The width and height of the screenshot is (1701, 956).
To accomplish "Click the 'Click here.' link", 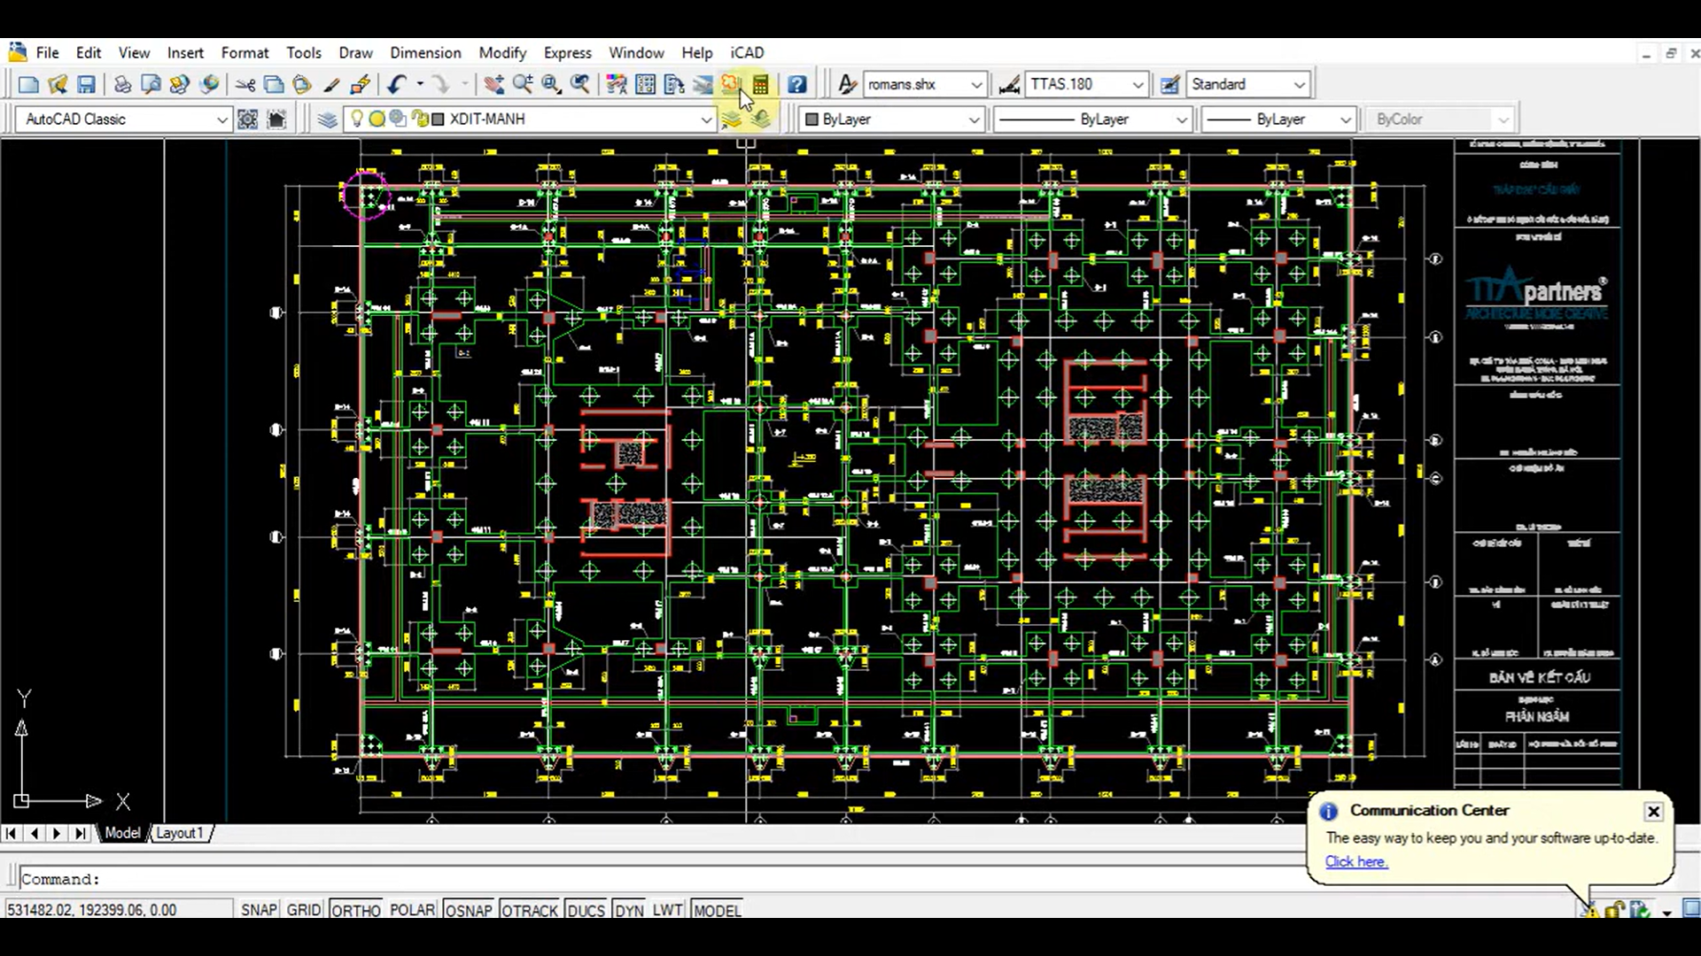I will 1356,861.
